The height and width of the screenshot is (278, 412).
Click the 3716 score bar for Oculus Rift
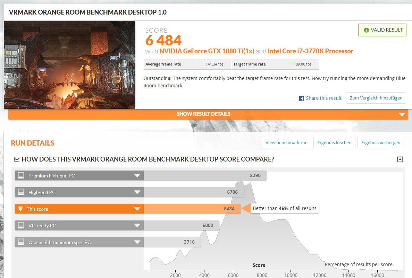(x=173, y=242)
